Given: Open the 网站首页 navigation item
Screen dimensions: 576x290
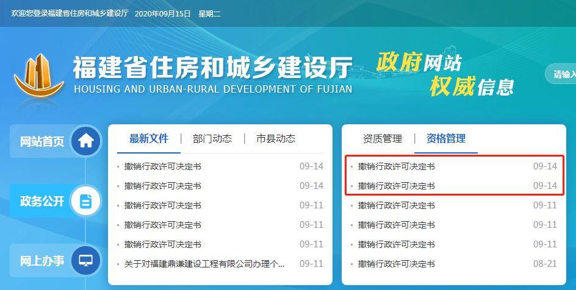Looking at the screenshot, I should click(x=42, y=141).
